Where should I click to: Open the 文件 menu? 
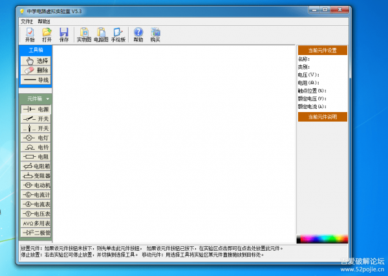pyautogui.click(x=26, y=21)
